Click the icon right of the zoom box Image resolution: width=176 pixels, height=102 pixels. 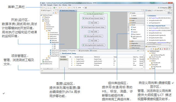(x=86, y=8)
